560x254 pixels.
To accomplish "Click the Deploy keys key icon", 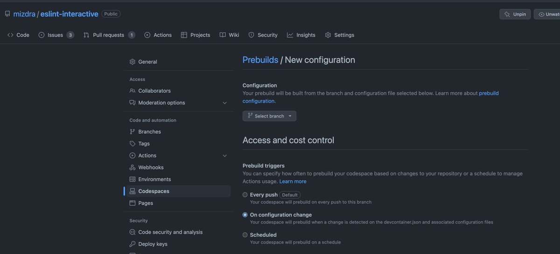I will point(133,244).
